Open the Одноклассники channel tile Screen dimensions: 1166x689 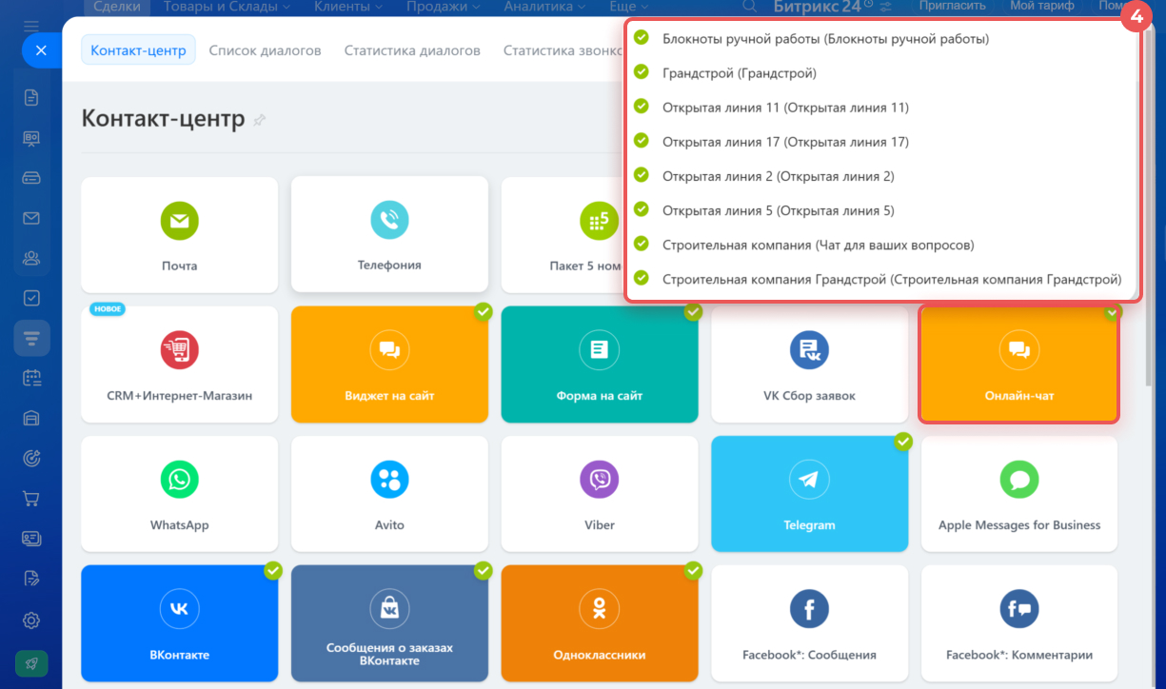tap(600, 623)
